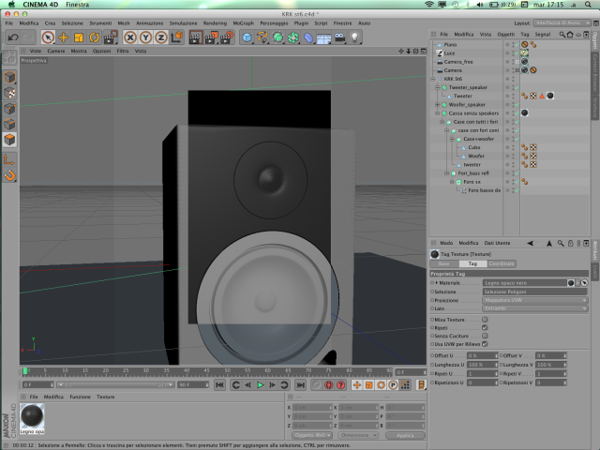Toggle X axis lock
Screen dimensions: 600x450
click(130, 37)
